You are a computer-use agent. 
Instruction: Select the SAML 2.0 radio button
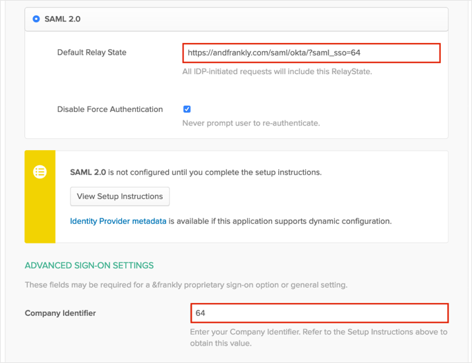click(36, 19)
